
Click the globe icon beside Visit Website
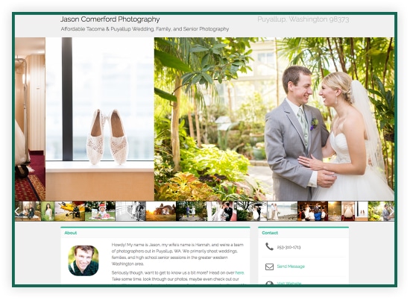[x=269, y=283]
